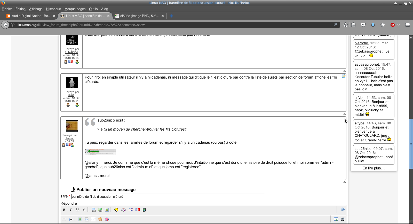Insert the smiley emoticon in the editor
This screenshot has width=413, height=224.
pos(116,210)
